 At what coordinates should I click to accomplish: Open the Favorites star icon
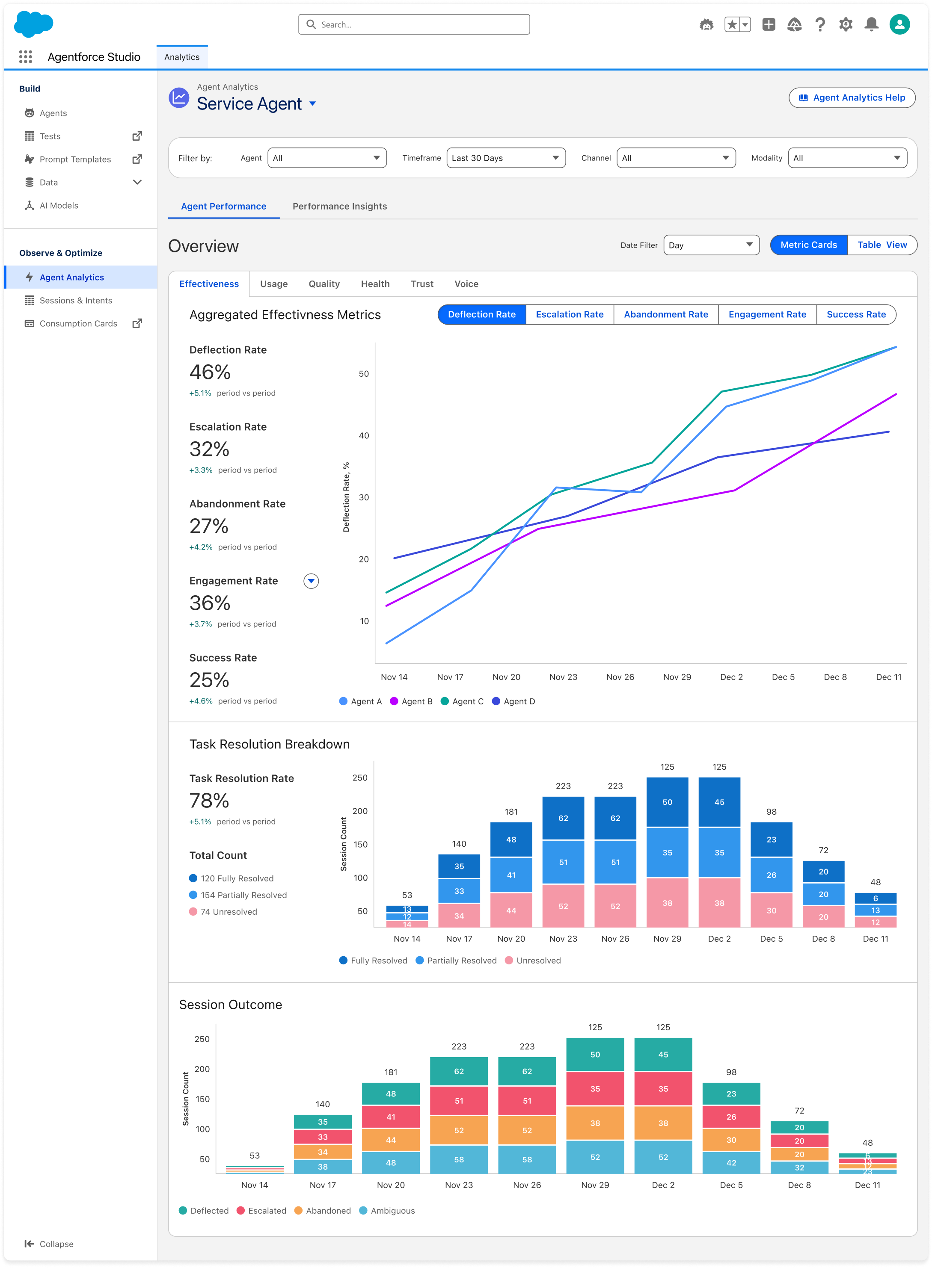tap(732, 24)
